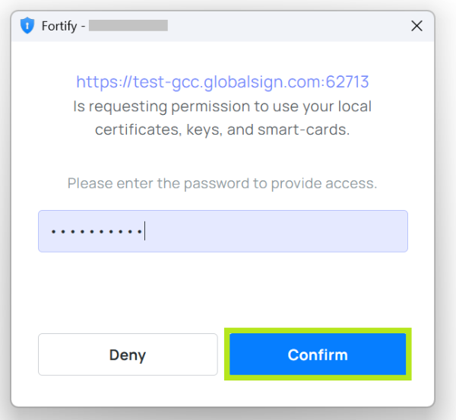This screenshot has height=420, width=456.
Task: Click the "Please enter the password" prompt text
Action: tap(222, 183)
